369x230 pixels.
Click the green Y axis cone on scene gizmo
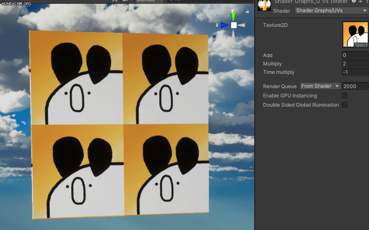coord(233,17)
